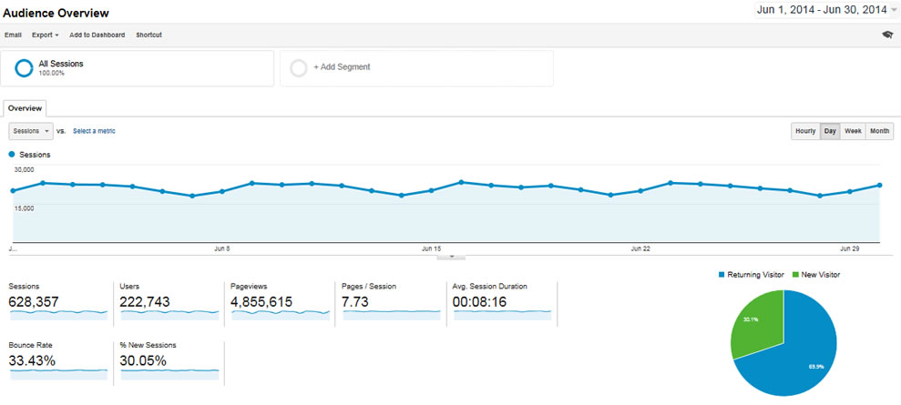
Task: Open the Export dropdown menu
Action: click(x=46, y=35)
